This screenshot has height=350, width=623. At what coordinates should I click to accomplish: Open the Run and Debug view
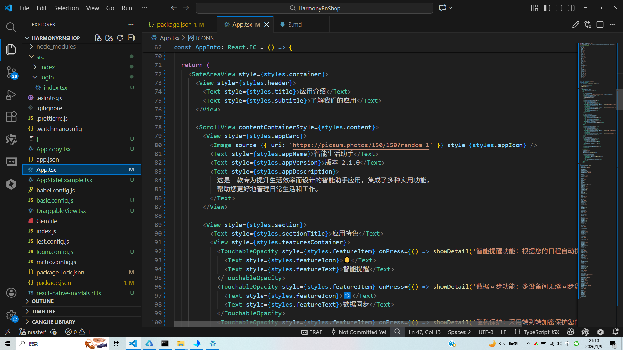click(11, 95)
